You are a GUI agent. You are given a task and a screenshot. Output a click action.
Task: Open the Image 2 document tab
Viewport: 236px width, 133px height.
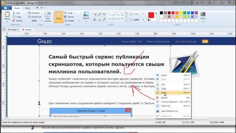(13, 30)
